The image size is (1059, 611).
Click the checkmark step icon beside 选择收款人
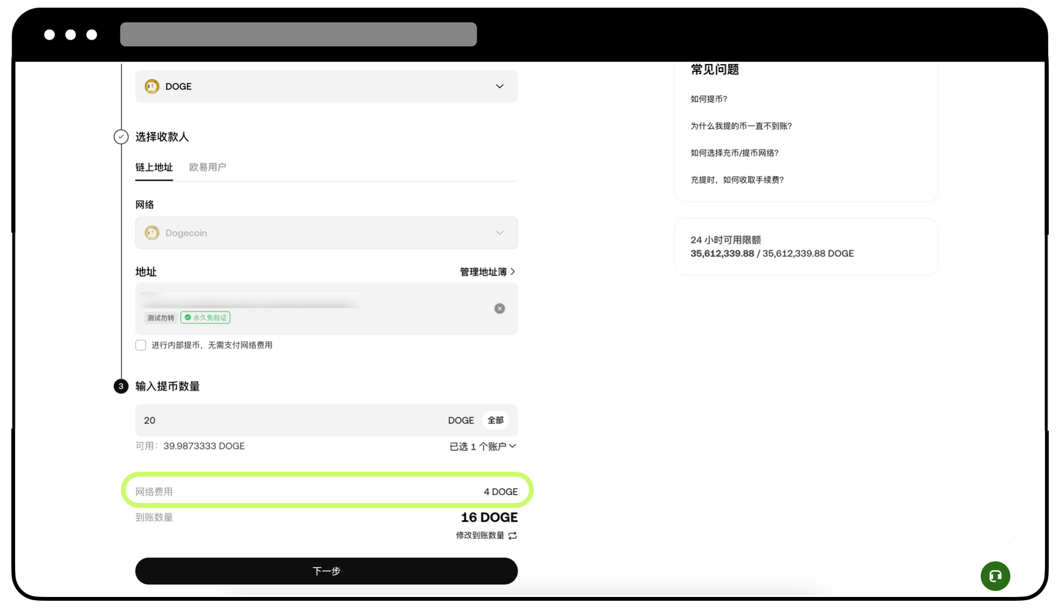pos(121,137)
